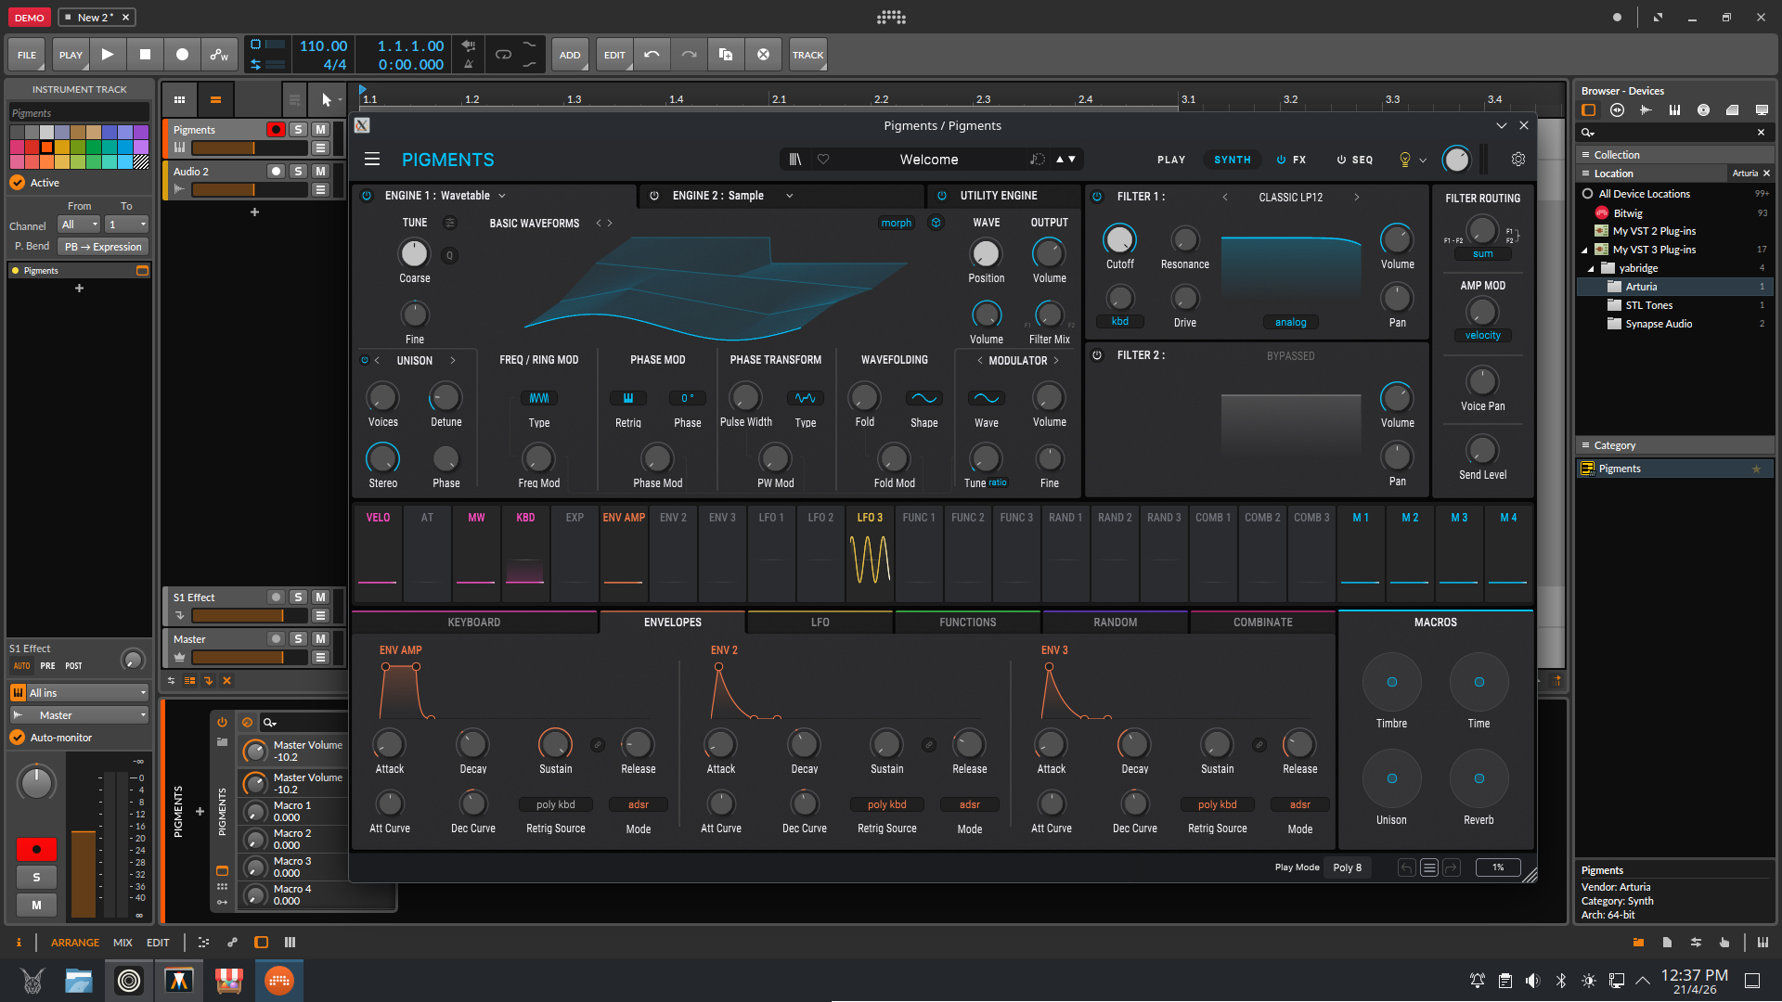Click the Pigments plugin window icon in inspector
1782x1002 pixels.
143,271
